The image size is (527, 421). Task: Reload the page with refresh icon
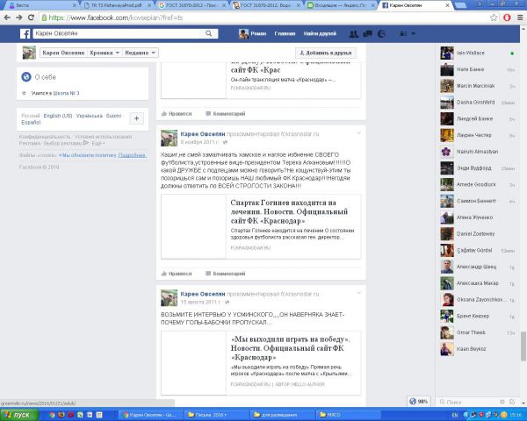pyautogui.click(x=31, y=18)
